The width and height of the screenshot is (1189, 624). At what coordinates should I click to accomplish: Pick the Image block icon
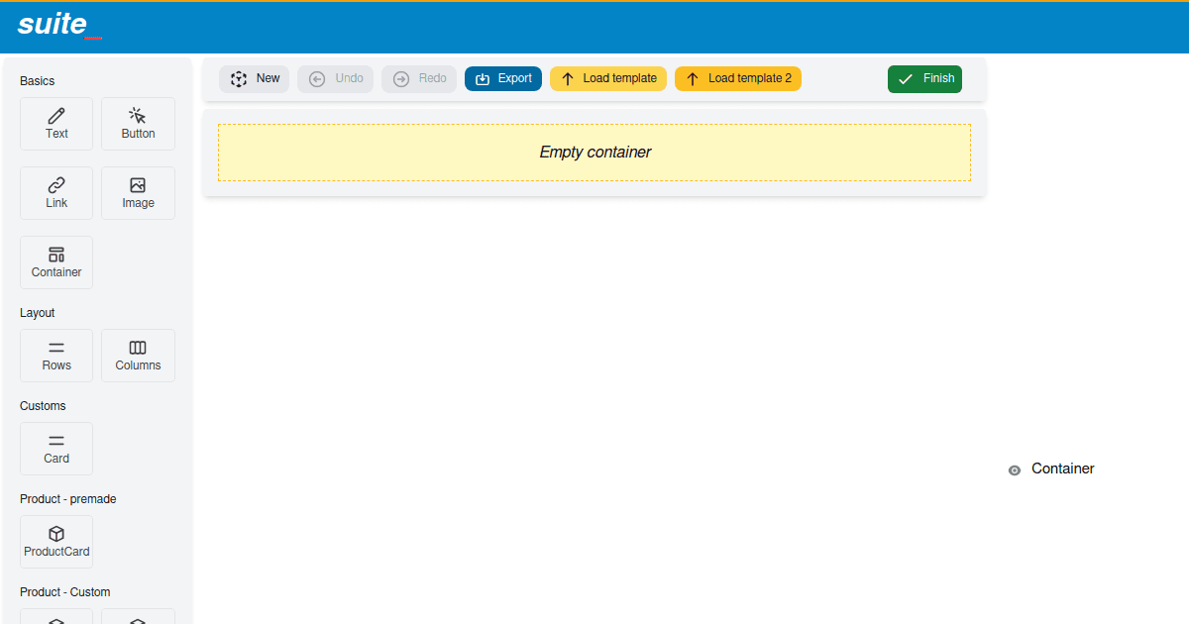pyautogui.click(x=138, y=186)
